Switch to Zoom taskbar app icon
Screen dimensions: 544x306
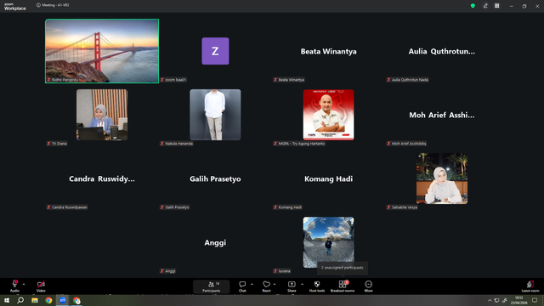click(63, 300)
